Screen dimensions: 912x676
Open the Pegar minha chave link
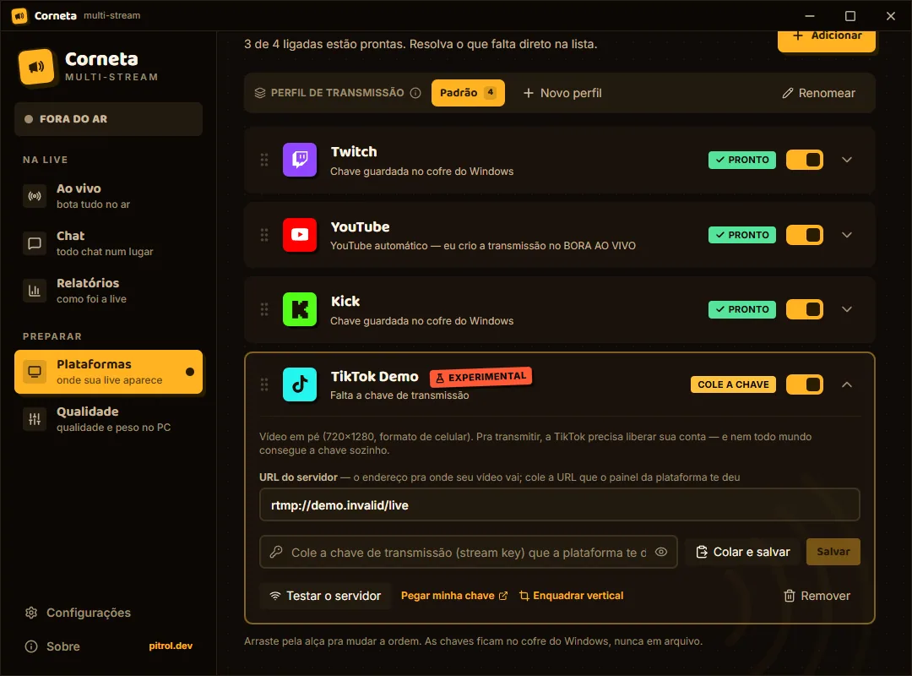pyautogui.click(x=454, y=596)
